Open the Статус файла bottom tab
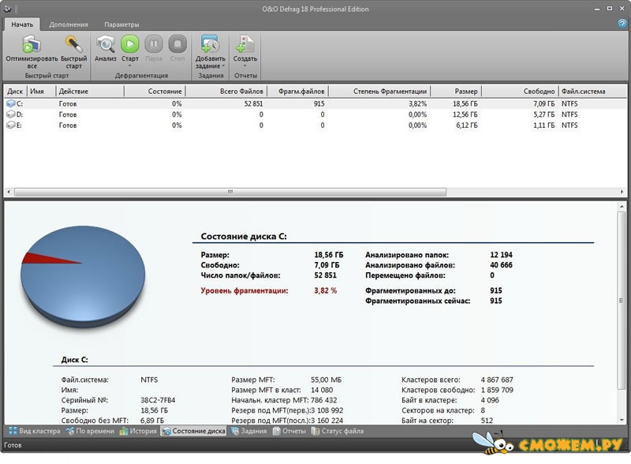The width and height of the screenshot is (631, 464). tap(338, 431)
